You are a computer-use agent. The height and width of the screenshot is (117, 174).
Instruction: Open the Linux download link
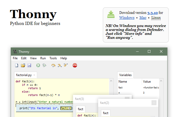point(156,18)
